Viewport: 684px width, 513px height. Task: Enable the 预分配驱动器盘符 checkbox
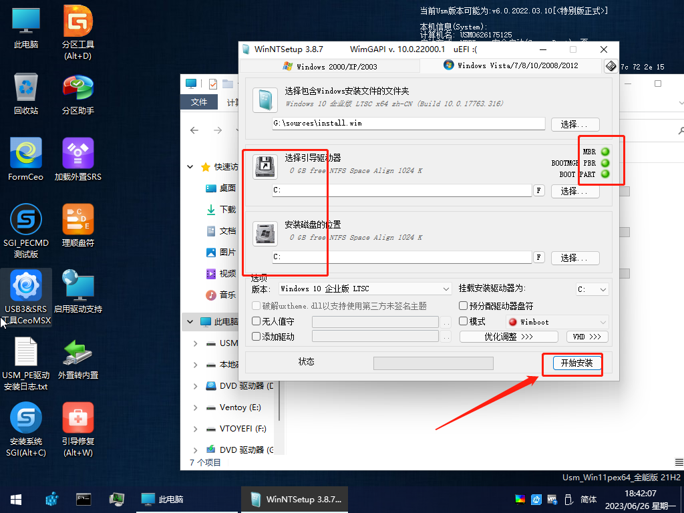pyautogui.click(x=464, y=306)
